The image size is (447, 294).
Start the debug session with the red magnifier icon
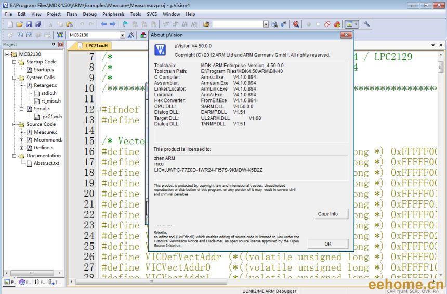point(296,24)
